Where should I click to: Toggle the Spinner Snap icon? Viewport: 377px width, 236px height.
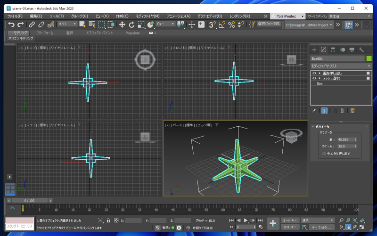[x=241, y=24]
